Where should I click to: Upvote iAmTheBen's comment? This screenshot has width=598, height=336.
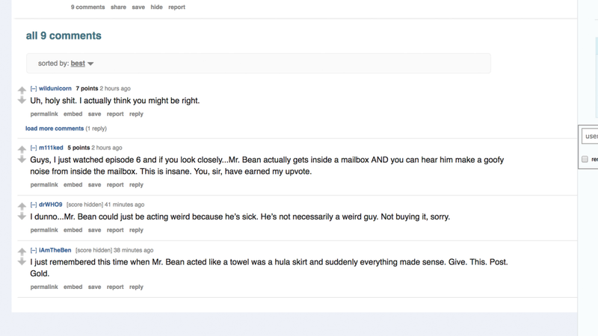(x=22, y=252)
